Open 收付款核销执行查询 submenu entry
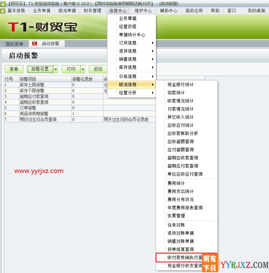Image resolution: width=269 pixels, height=273 pixels. 187,257
